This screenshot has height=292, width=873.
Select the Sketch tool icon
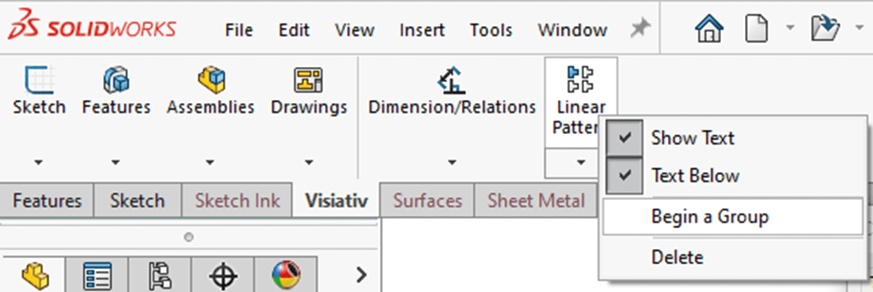pyautogui.click(x=38, y=83)
